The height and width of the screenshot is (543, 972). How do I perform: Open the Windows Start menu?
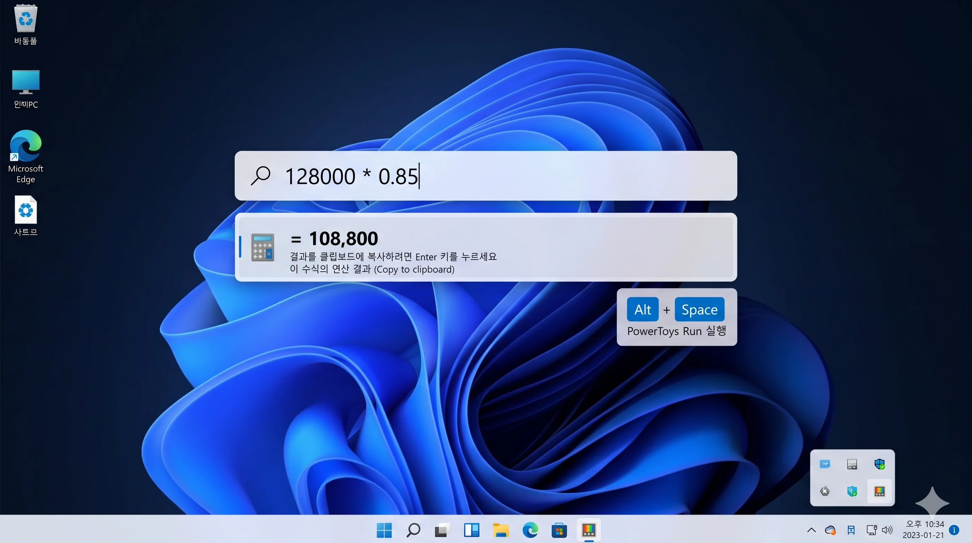[x=384, y=530]
